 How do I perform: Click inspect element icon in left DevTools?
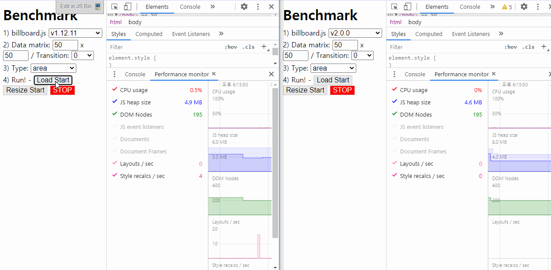(114, 7)
